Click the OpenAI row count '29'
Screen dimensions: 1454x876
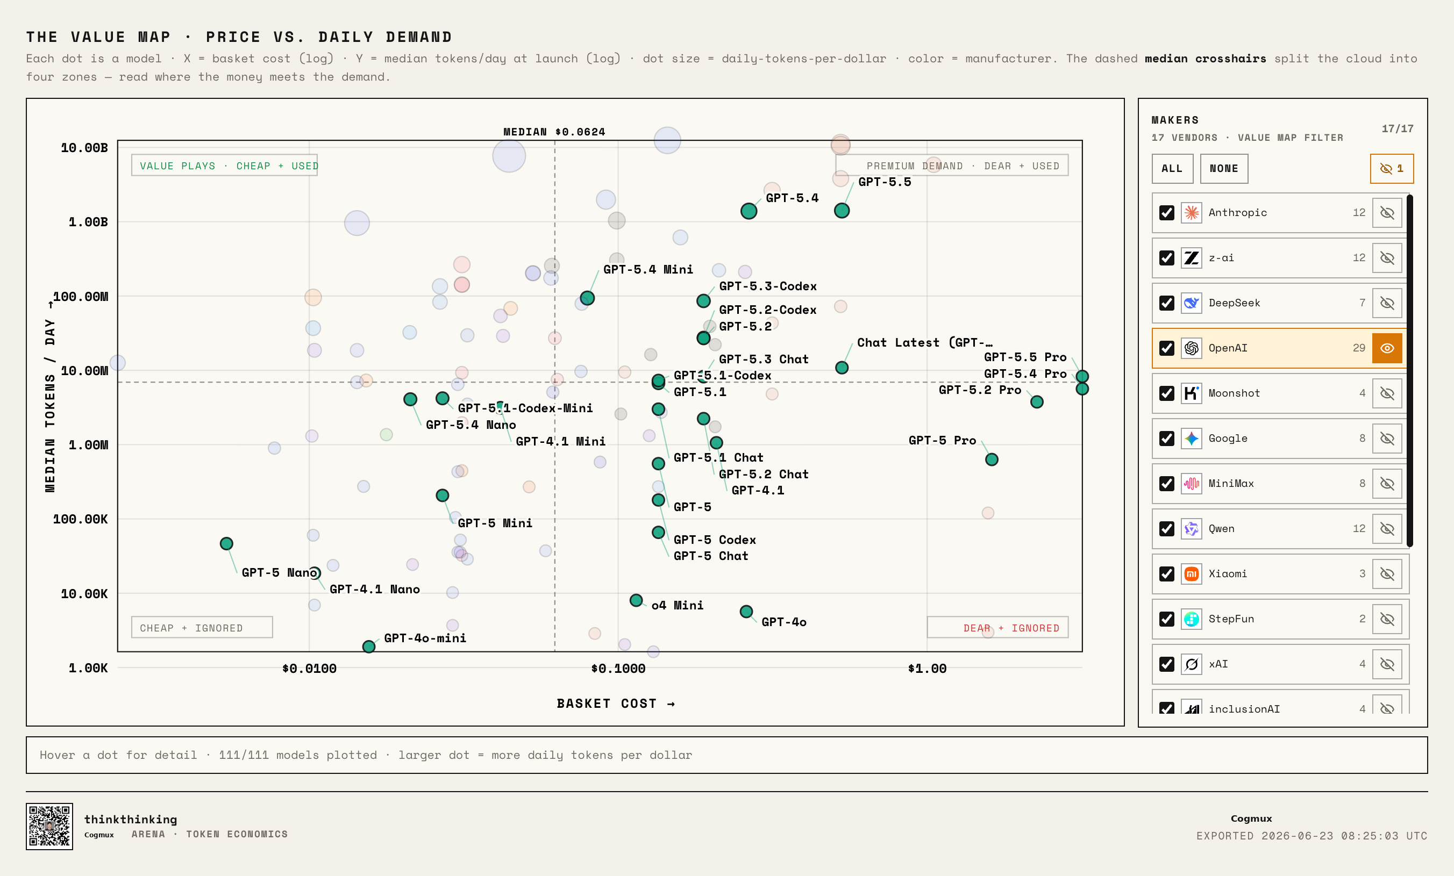pyautogui.click(x=1359, y=348)
